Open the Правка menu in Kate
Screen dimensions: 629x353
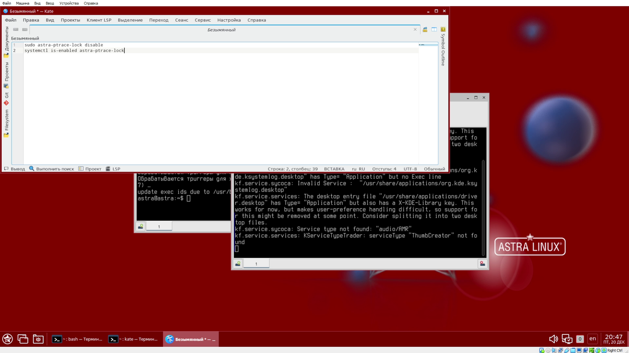point(31,20)
